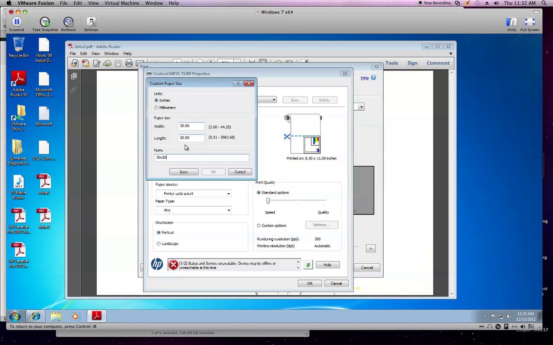The height and width of the screenshot is (345, 553).
Task: Click the Create PDF icon in Reader toolbar
Action: [86, 63]
